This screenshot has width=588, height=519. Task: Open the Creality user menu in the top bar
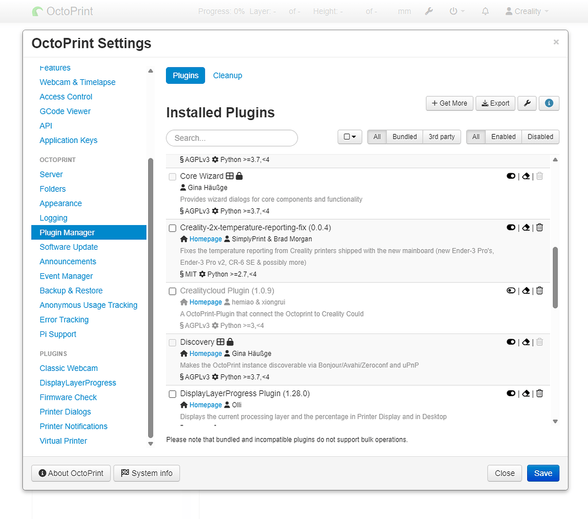(525, 11)
